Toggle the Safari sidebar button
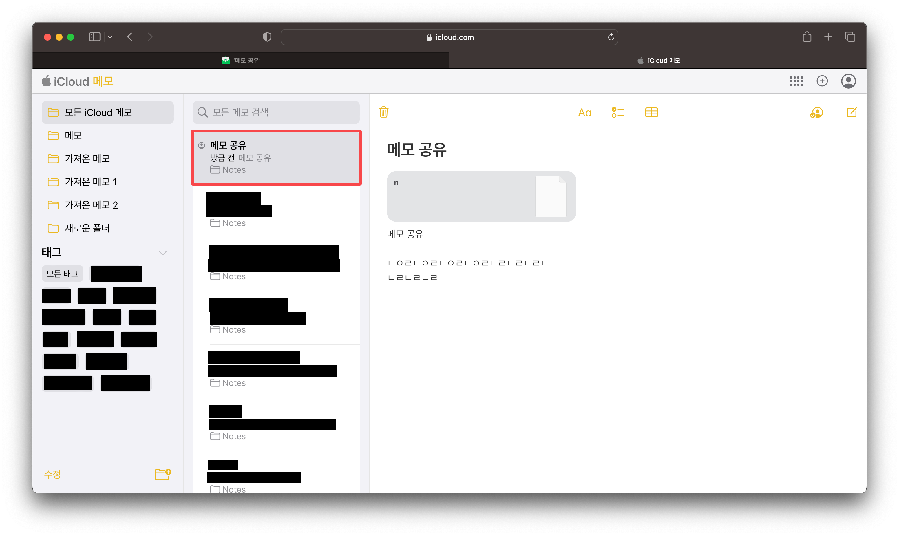Image resolution: width=899 pixels, height=536 pixels. point(95,37)
